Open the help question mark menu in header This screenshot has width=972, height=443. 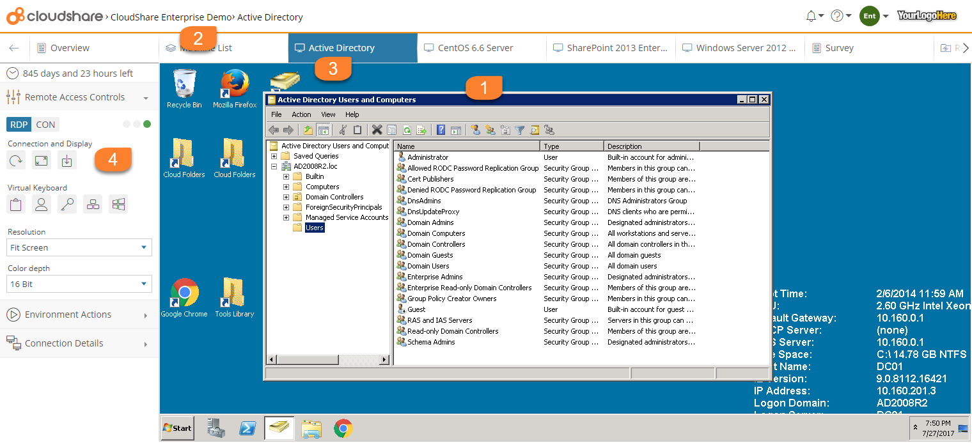tap(840, 16)
